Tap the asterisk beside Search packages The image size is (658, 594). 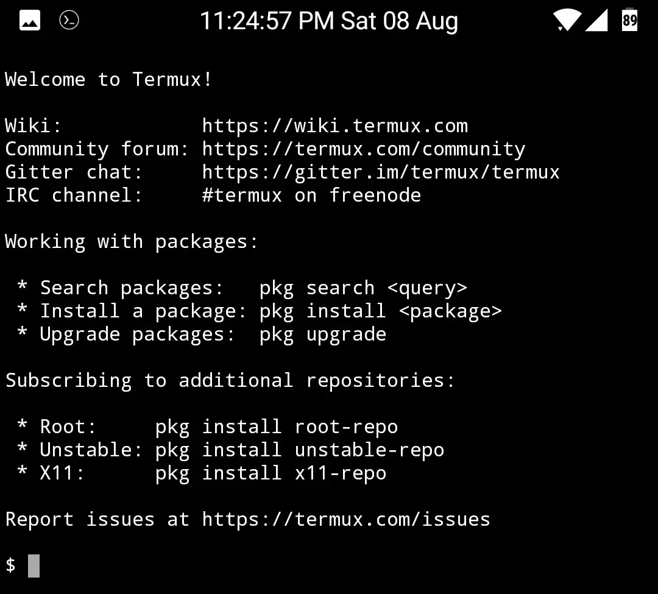21,287
